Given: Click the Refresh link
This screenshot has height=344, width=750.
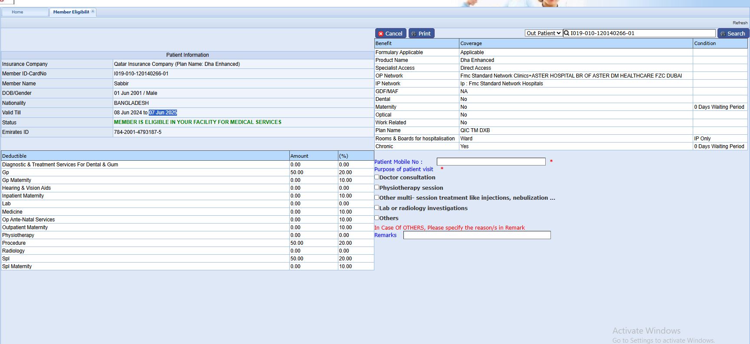Looking at the screenshot, I should [x=740, y=23].
